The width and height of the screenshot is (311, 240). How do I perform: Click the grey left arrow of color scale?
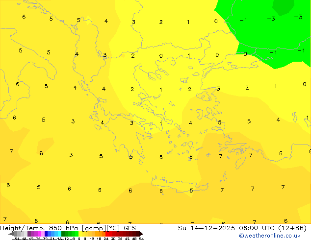tap(11, 234)
